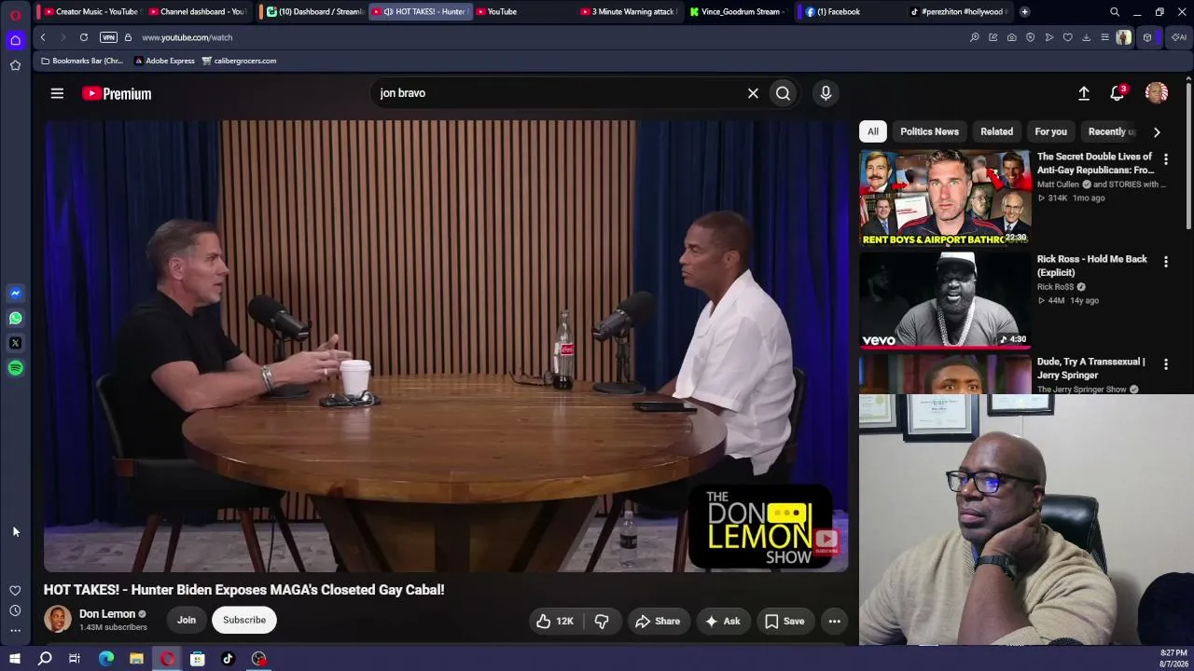
Task: Click the Don Lemon Show subscribe watermark
Action: pos(827,541)
